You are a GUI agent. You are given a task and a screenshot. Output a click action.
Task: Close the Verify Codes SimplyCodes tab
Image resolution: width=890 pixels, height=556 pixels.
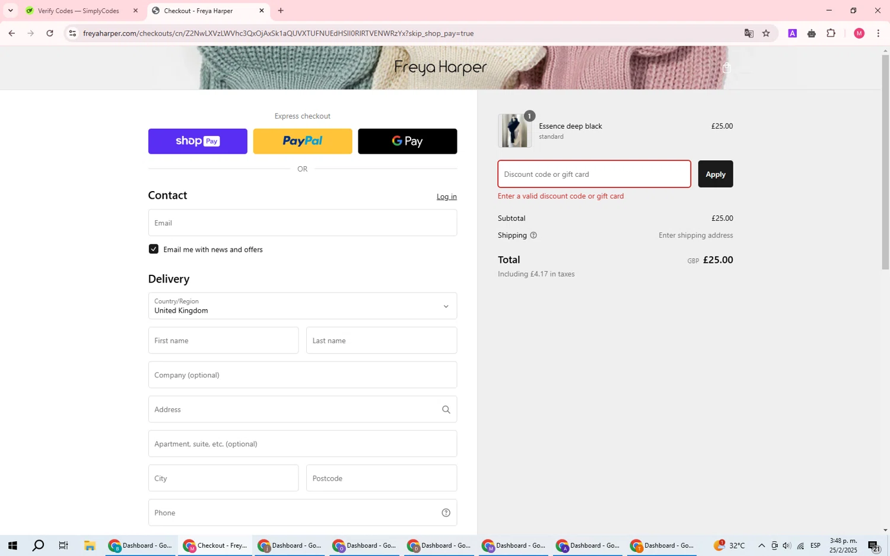coord(135,11)
